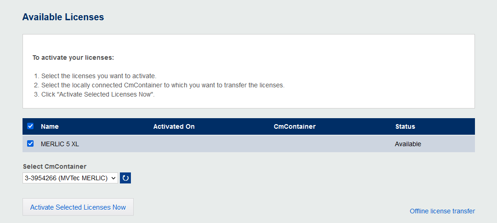Select the MERLIC 5 XL license name
Viewport: 497px width, 223px height.
tap(60, 144)
